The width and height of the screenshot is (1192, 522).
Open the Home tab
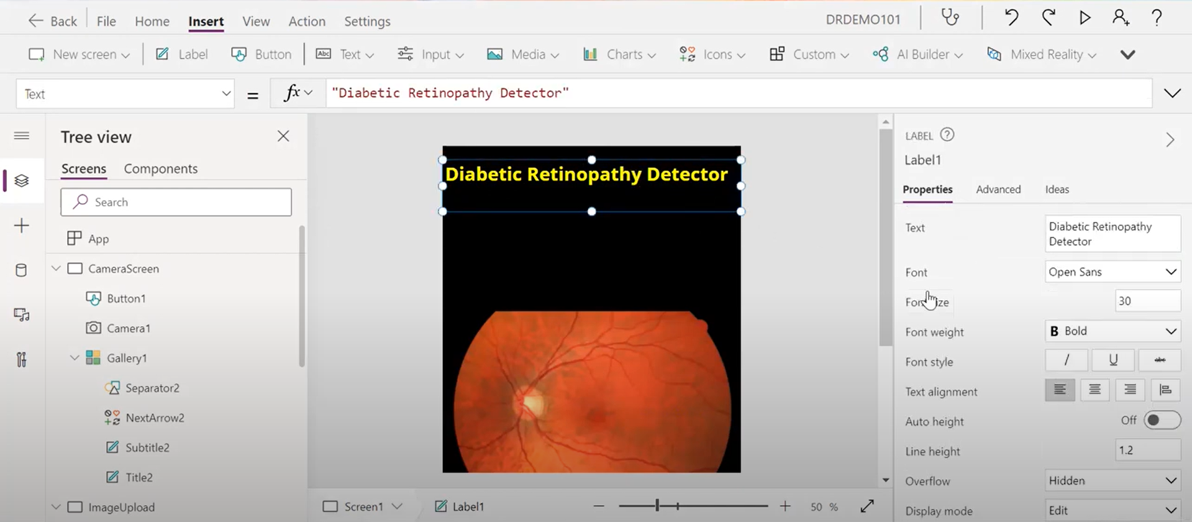point(152,21)
